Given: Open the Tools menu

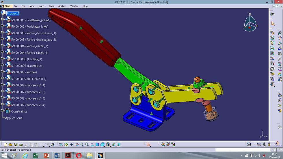Looking at the screenshot, I should 51,6.
